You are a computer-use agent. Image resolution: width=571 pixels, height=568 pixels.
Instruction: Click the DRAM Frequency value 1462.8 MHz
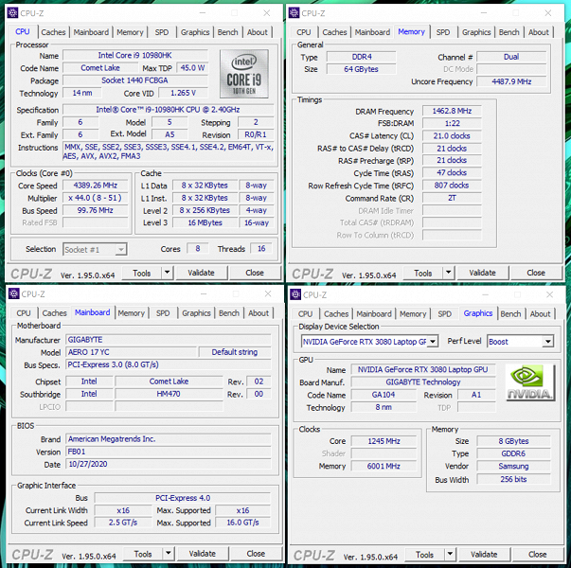pyautogui.click(x=452, y=111)
